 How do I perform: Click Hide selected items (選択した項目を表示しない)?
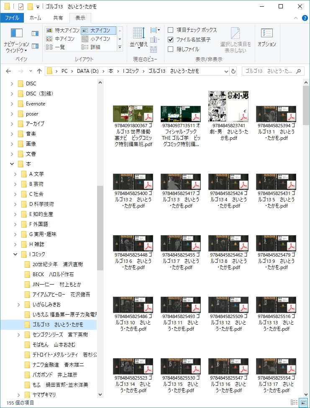click(x=236, y=40)
